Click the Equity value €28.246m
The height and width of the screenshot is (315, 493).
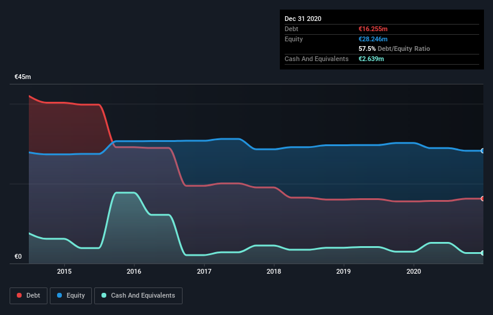373,39
